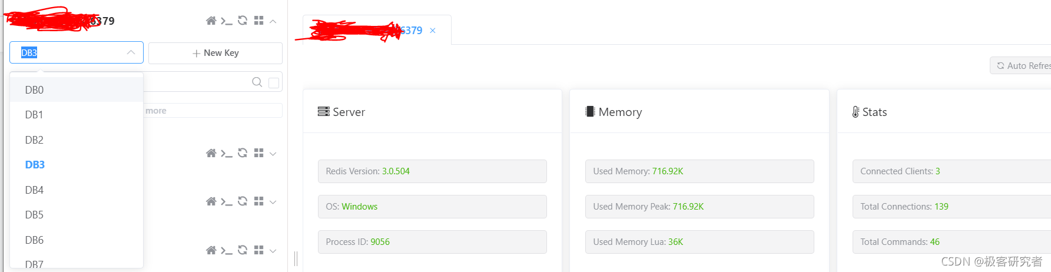Viewport: 1051px width, 272px height.
Task: Click the search magnifier icon in key filter
Action: coord(257,82)
